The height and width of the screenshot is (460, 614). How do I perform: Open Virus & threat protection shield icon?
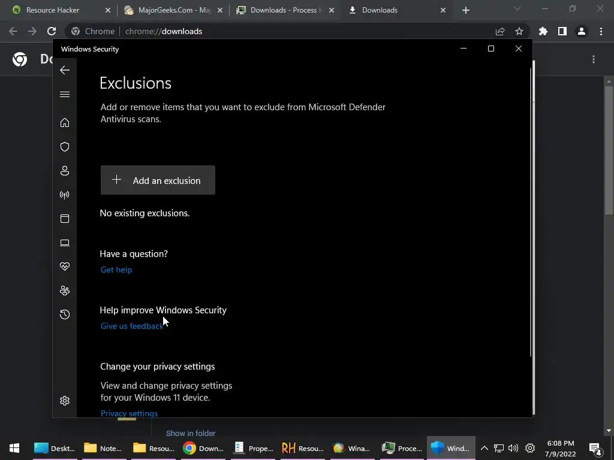pos(65,147)
